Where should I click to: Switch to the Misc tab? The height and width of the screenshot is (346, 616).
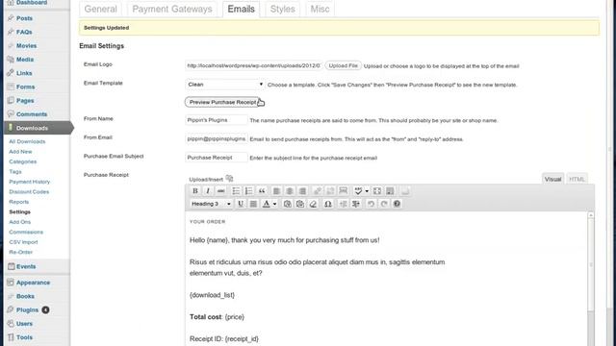point(320,9)
